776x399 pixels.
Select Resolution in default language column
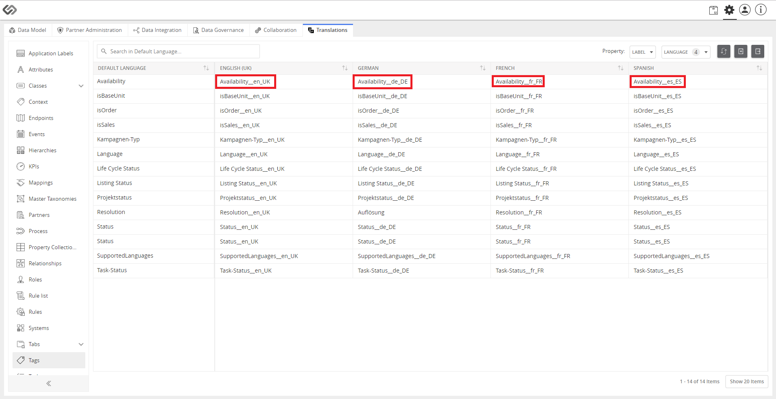(x=154, y=212)
